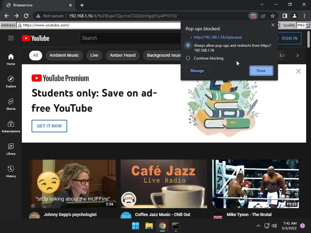Image resolution: width=311 pixels, height=233 pixels.
Task: Click 'Coffee Jazz Music - Chill Out' title
Action: (162, 214)
